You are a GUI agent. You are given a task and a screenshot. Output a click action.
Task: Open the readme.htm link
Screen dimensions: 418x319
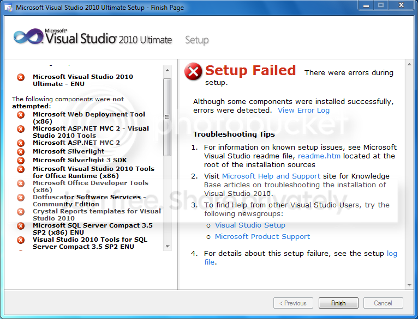click(319, 156)
